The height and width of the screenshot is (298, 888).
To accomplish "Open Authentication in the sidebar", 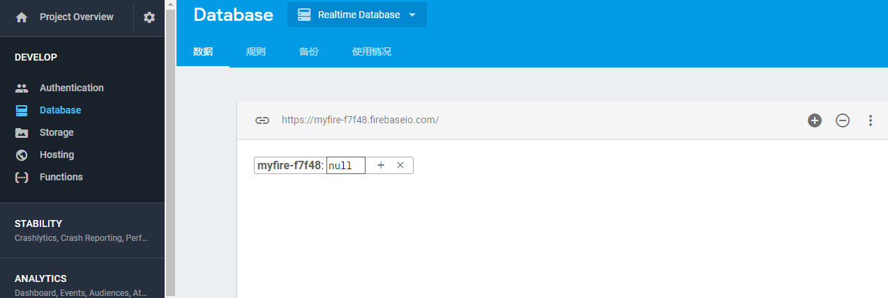I will (x=72, y=88).
